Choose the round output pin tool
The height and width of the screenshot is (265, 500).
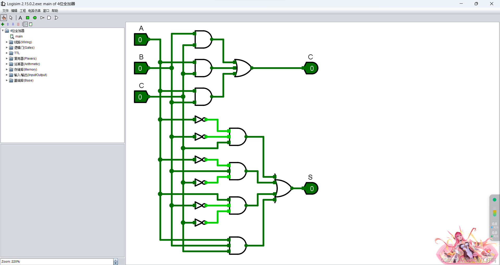(35, 18)
